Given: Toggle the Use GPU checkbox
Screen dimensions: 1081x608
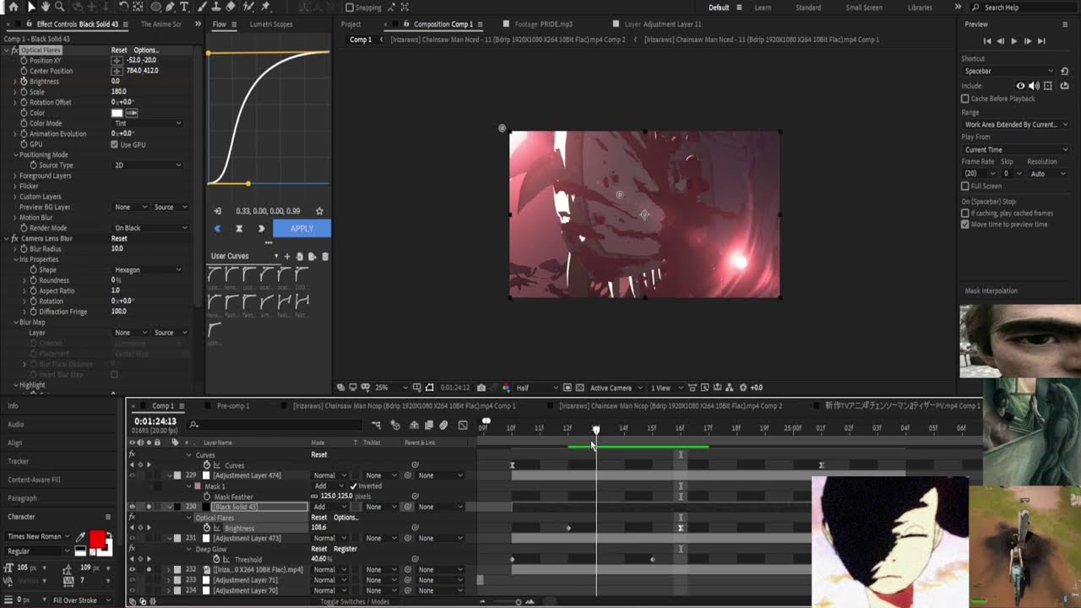Looking at the screenshot, I should (115, 144).
